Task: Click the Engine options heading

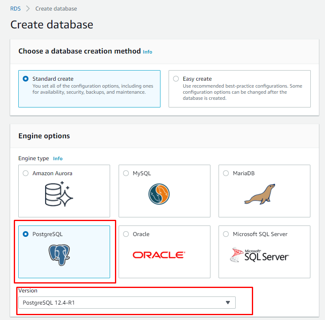Action: pos(44,136)
